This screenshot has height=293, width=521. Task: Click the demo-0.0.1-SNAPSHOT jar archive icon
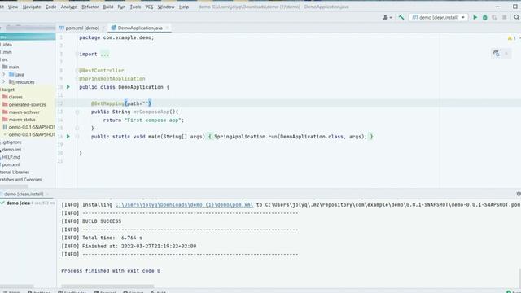pyautogui.click(x=5, y=127)
